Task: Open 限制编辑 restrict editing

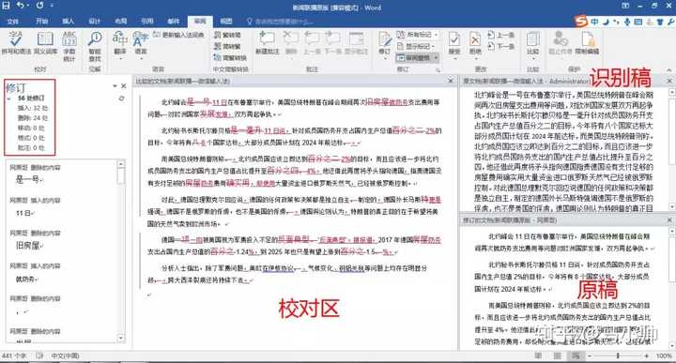Action: click(587, 43)
